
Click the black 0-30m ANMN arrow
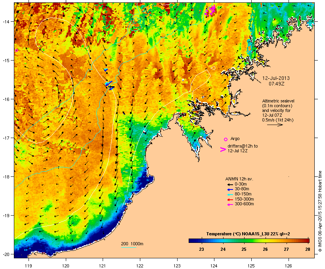pos(230,184)
